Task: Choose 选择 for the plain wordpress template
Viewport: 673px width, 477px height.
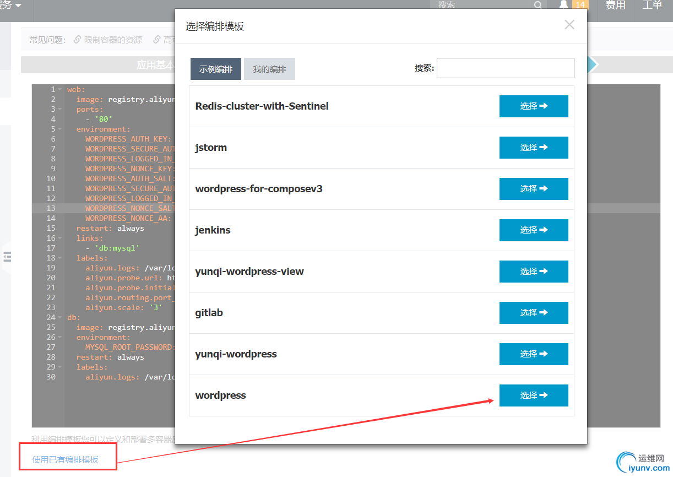Action: coord(534,395)
